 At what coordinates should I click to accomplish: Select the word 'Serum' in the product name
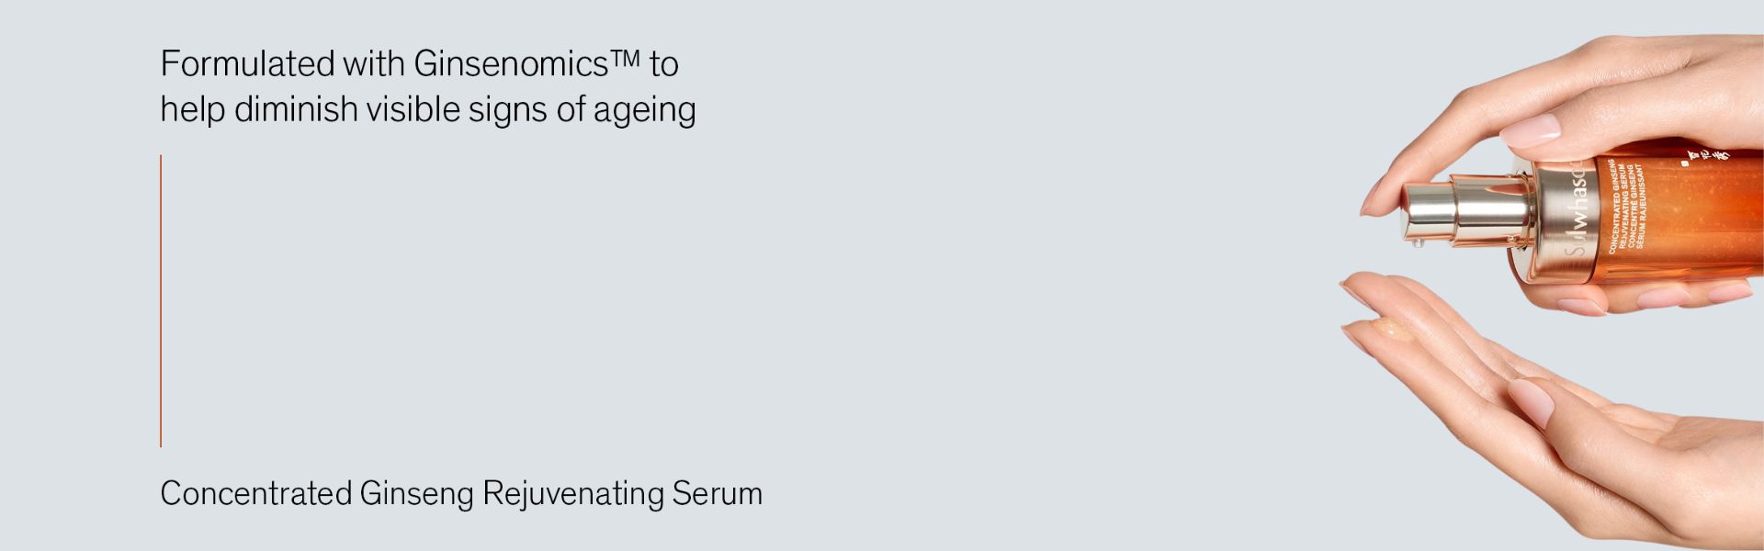(717, 494)
